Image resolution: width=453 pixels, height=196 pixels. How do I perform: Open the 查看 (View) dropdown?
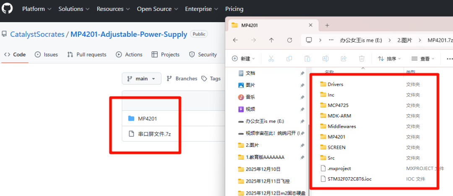pyautogui.click(x=423, y=59)
